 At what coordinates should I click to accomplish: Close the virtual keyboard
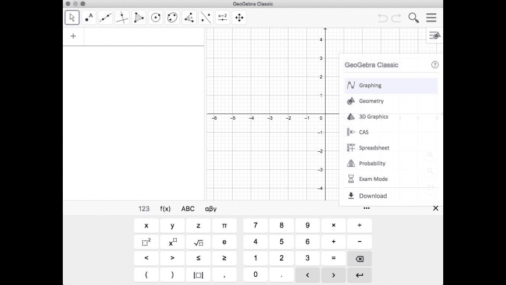point(436,208)
